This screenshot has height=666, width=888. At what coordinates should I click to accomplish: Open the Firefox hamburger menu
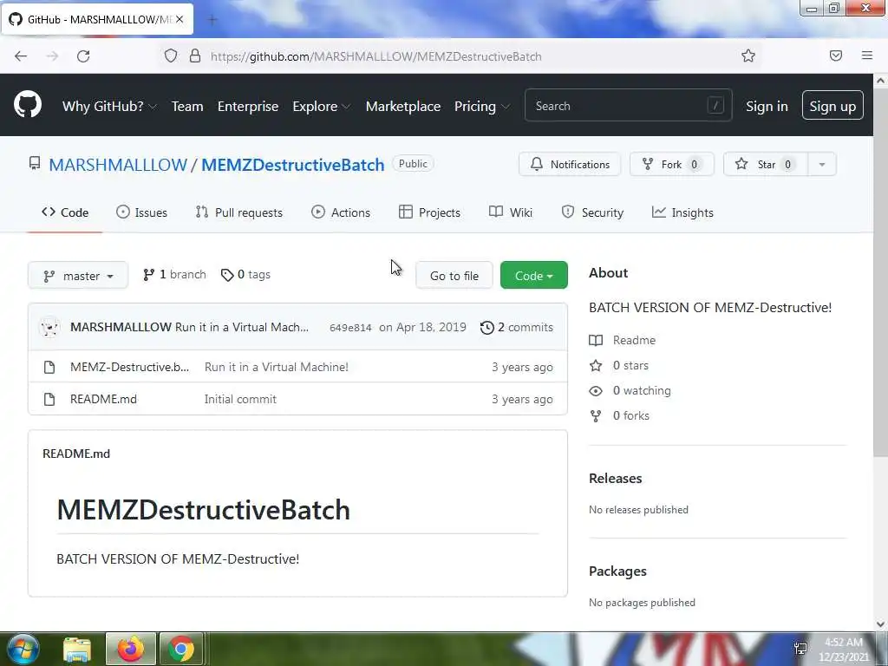point(867,55)
